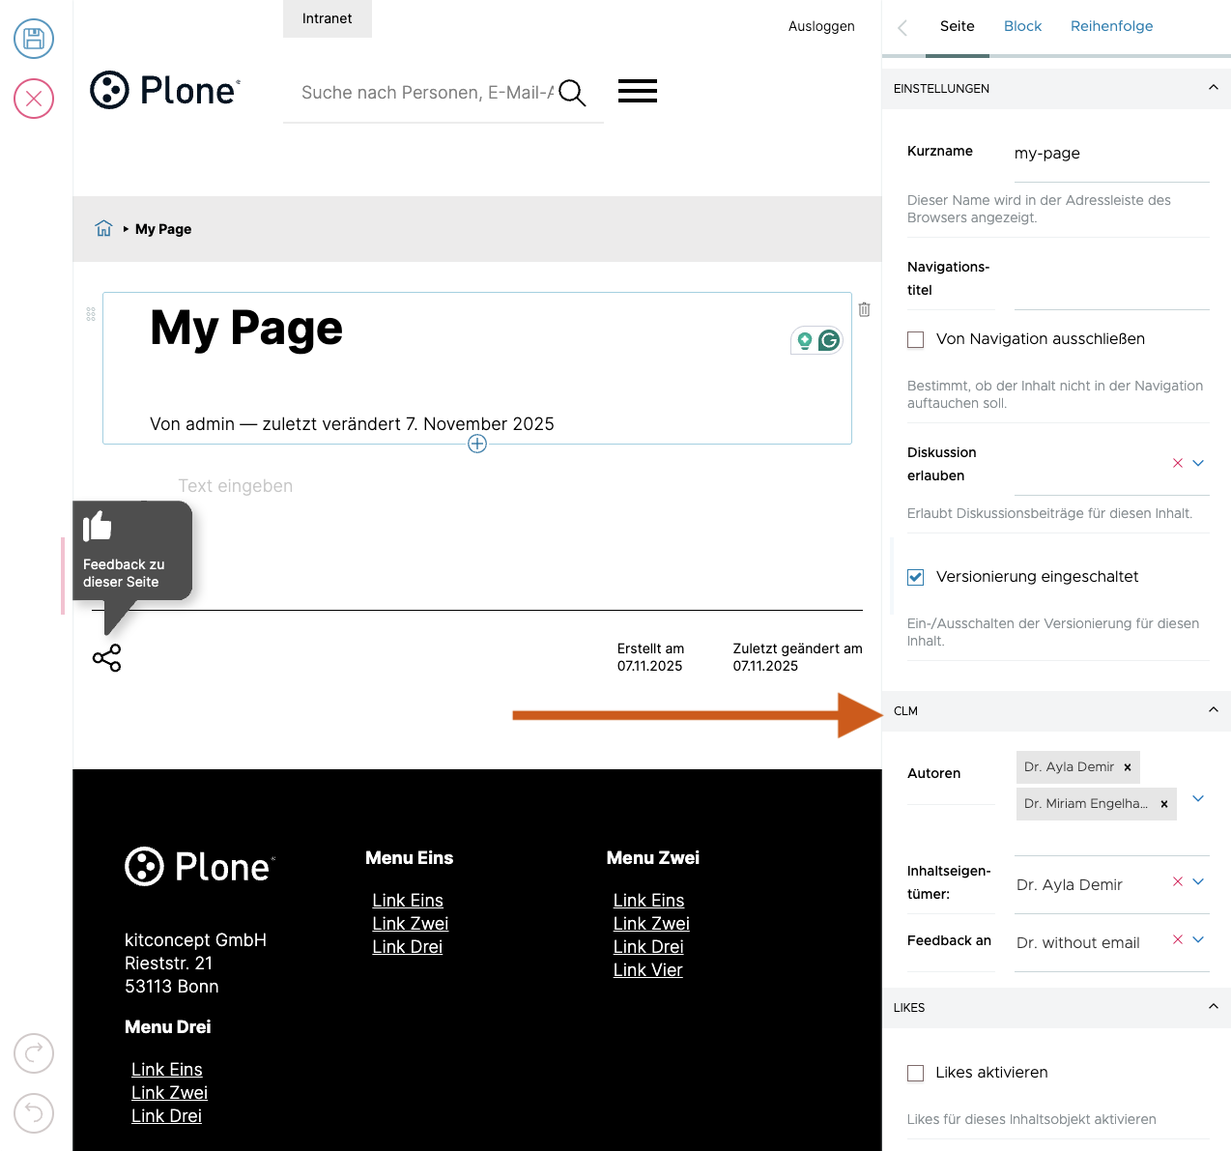Open Link Vier under Menu Zwei
The image size is (1231, 1151).
[647, 970]
